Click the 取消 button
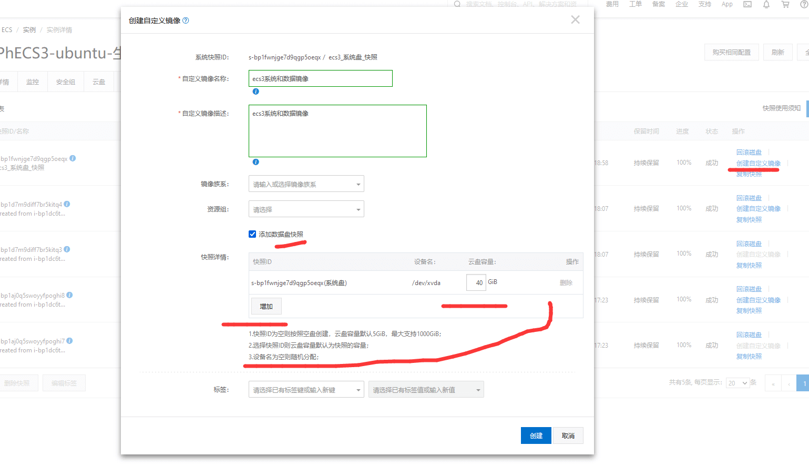The height and width of the screenshot is (466, 809). (x=568, y=435)
